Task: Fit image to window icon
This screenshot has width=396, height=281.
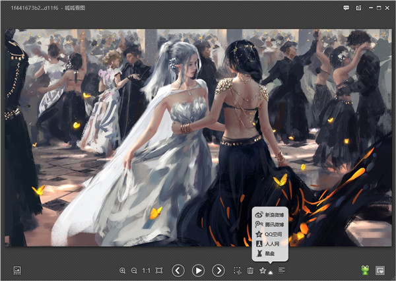Action: [x=159, y=270]
